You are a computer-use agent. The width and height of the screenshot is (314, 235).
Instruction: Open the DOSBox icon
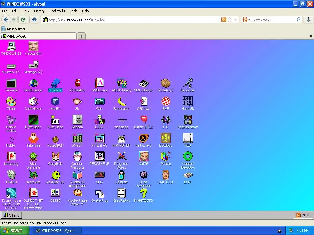(x=165, y=140)
